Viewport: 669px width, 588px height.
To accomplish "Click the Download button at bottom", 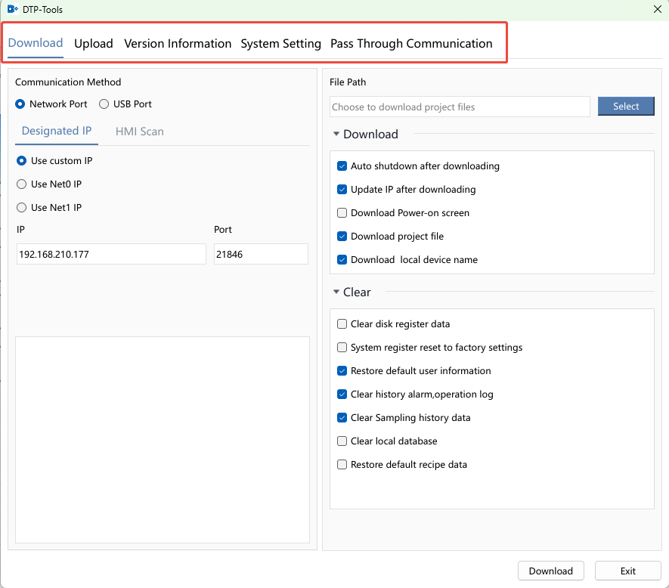I will coord(551,571).
